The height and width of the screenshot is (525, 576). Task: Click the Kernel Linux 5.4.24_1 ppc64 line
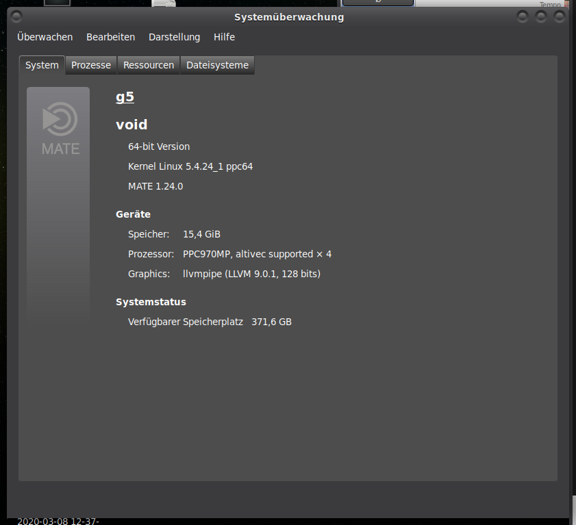pyautogui.click(x=190, y=167)
